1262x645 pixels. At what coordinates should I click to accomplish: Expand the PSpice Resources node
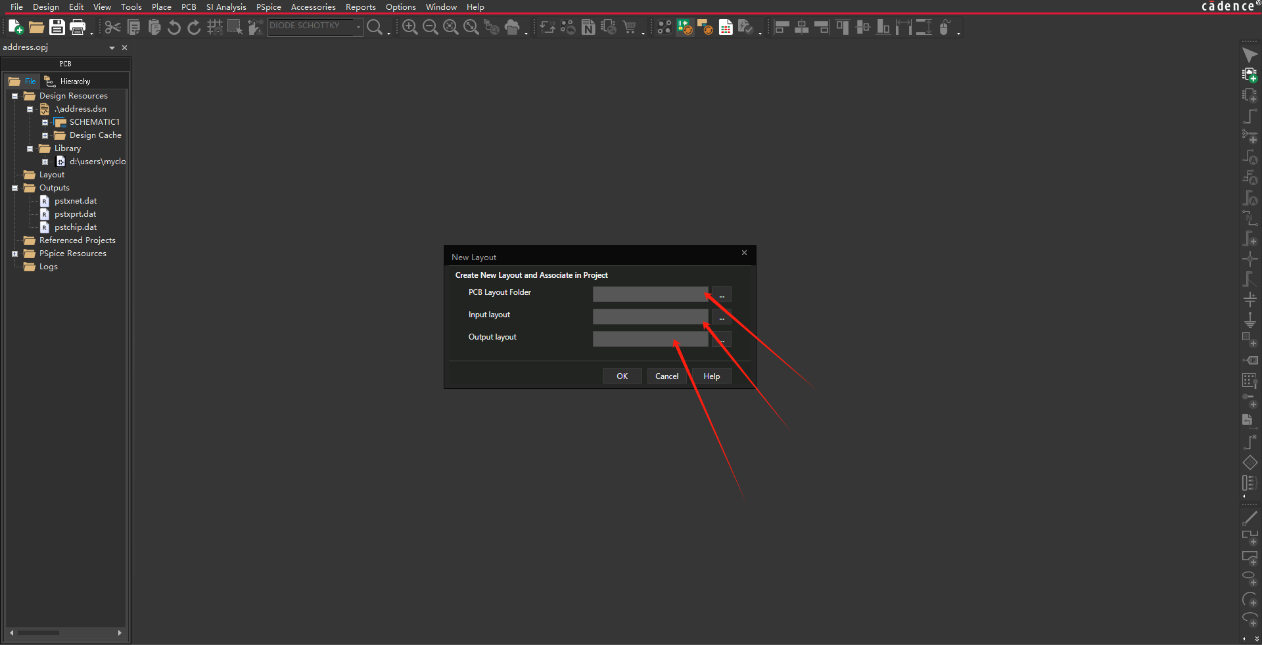pos(14,254)
